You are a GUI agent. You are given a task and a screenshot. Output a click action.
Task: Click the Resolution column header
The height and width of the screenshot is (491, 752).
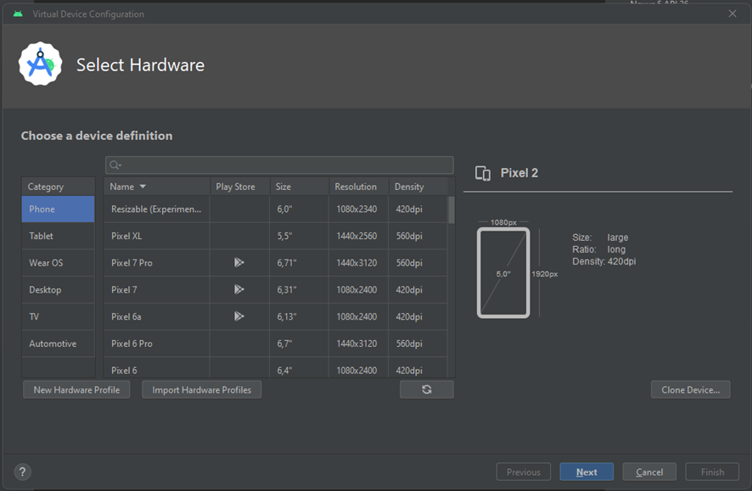click(359, 187)
